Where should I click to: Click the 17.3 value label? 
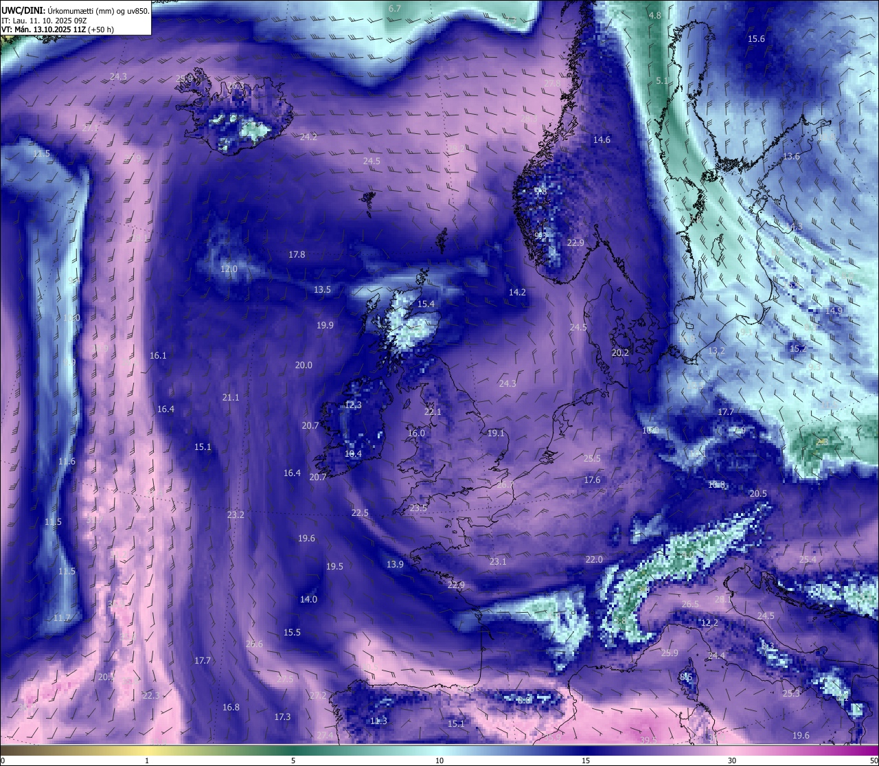click(282, 717)
